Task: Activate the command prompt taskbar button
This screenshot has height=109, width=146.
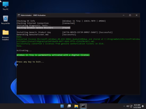Action: [83, 106]
